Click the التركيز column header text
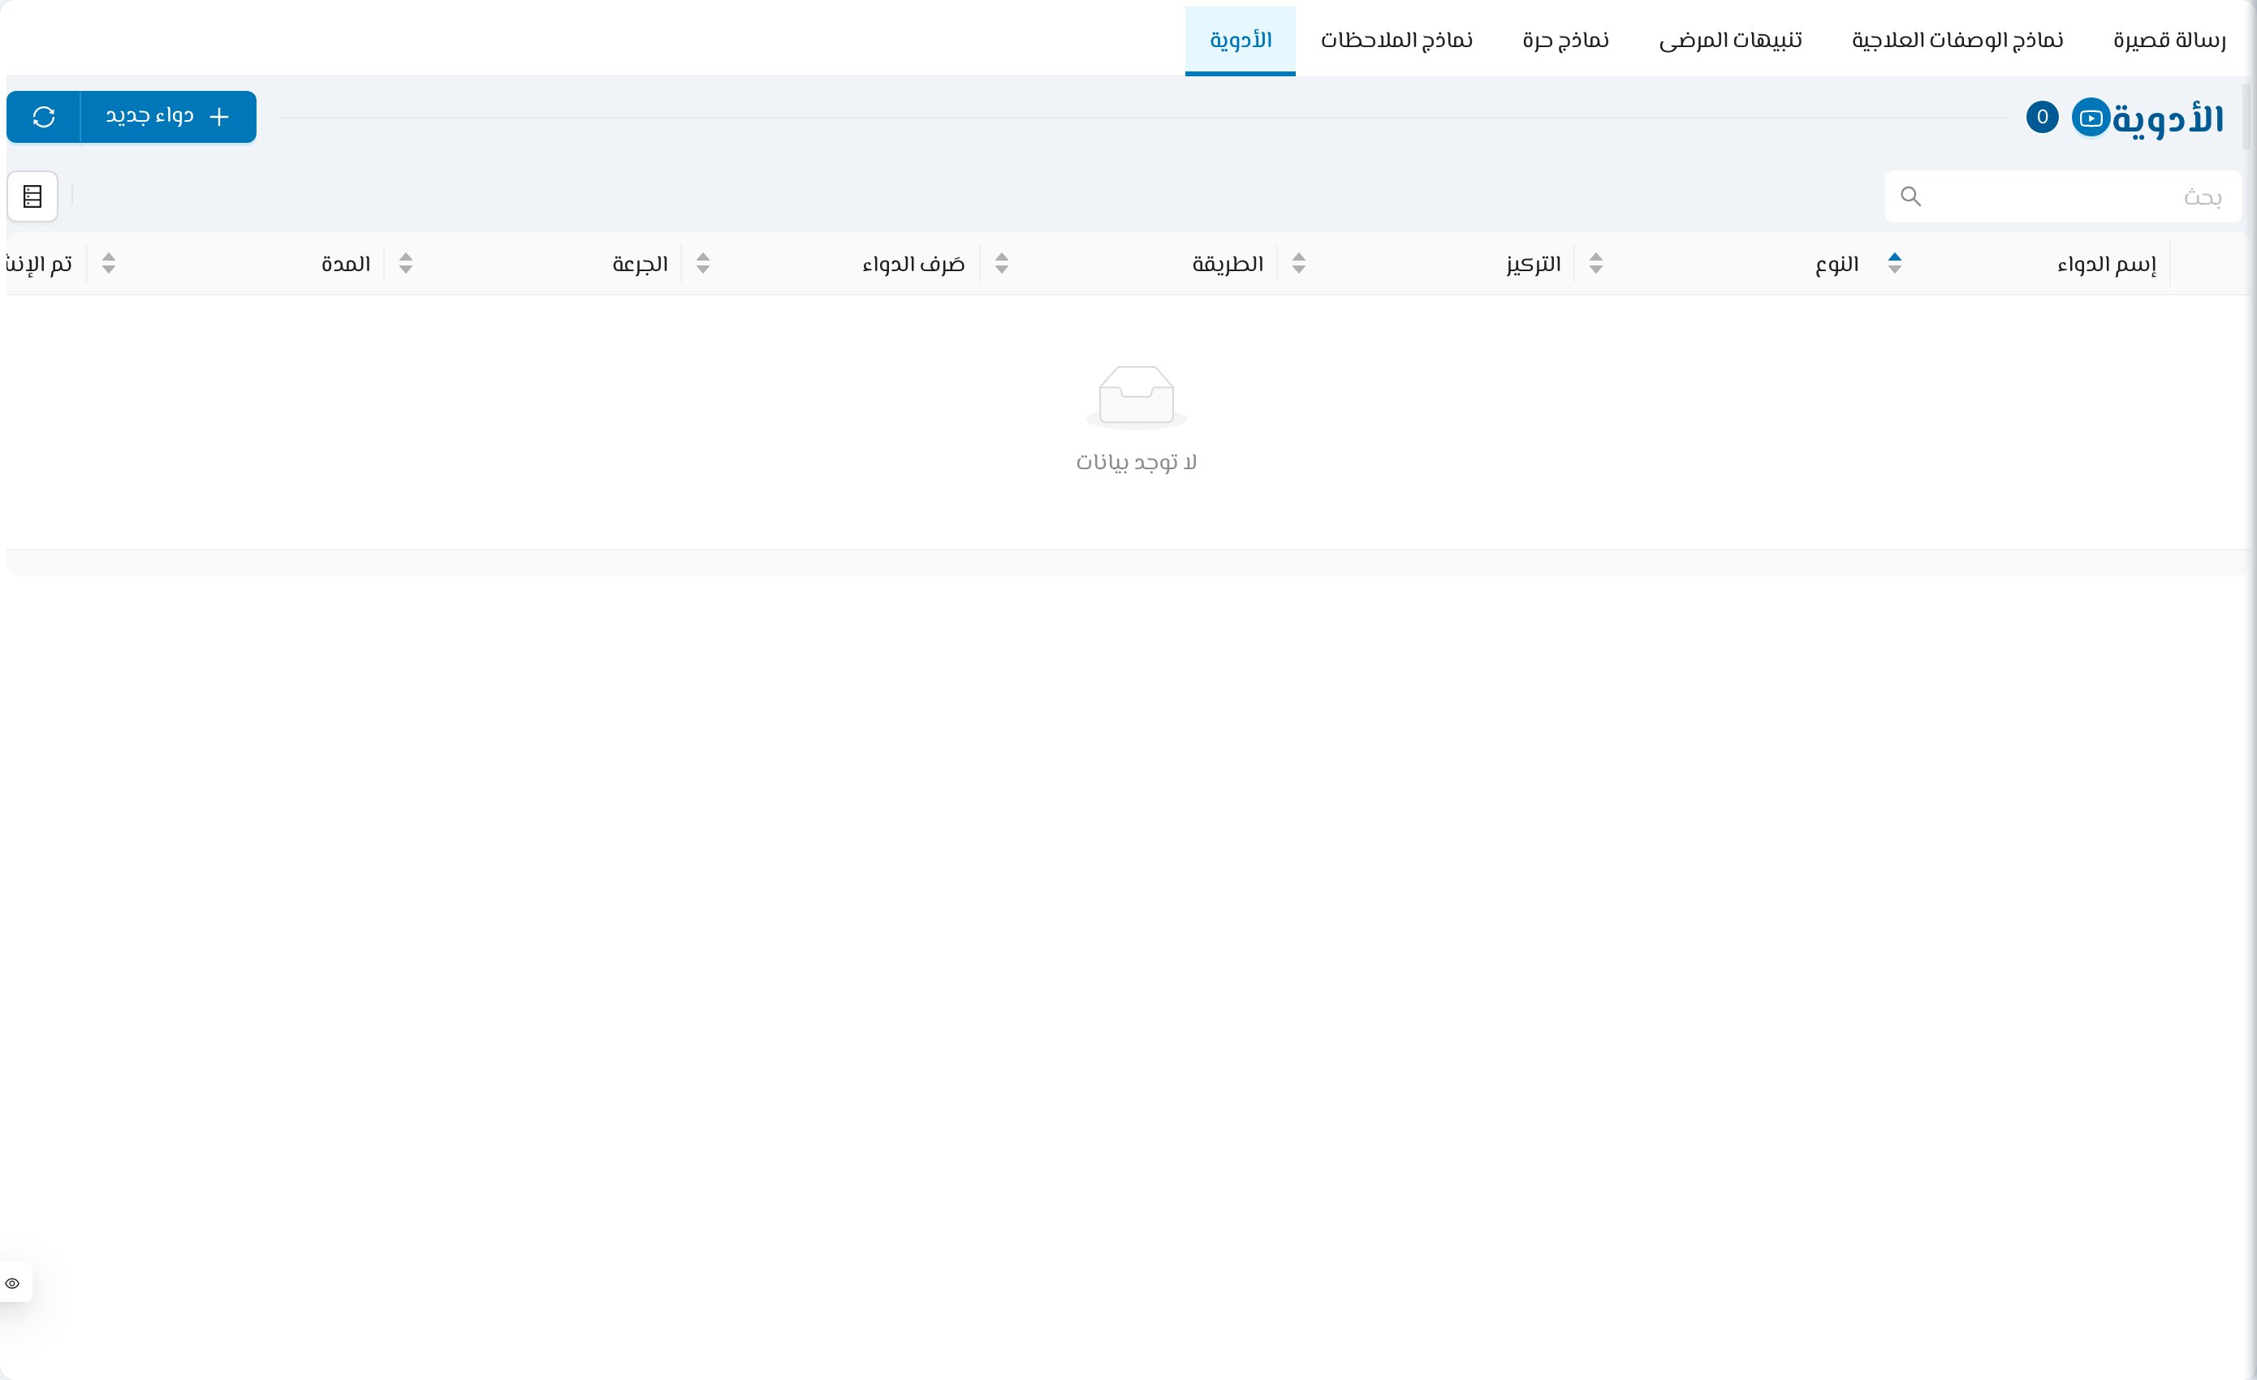The width and height of the screenshot is (2257, 1380). [x=1534, y=265]
